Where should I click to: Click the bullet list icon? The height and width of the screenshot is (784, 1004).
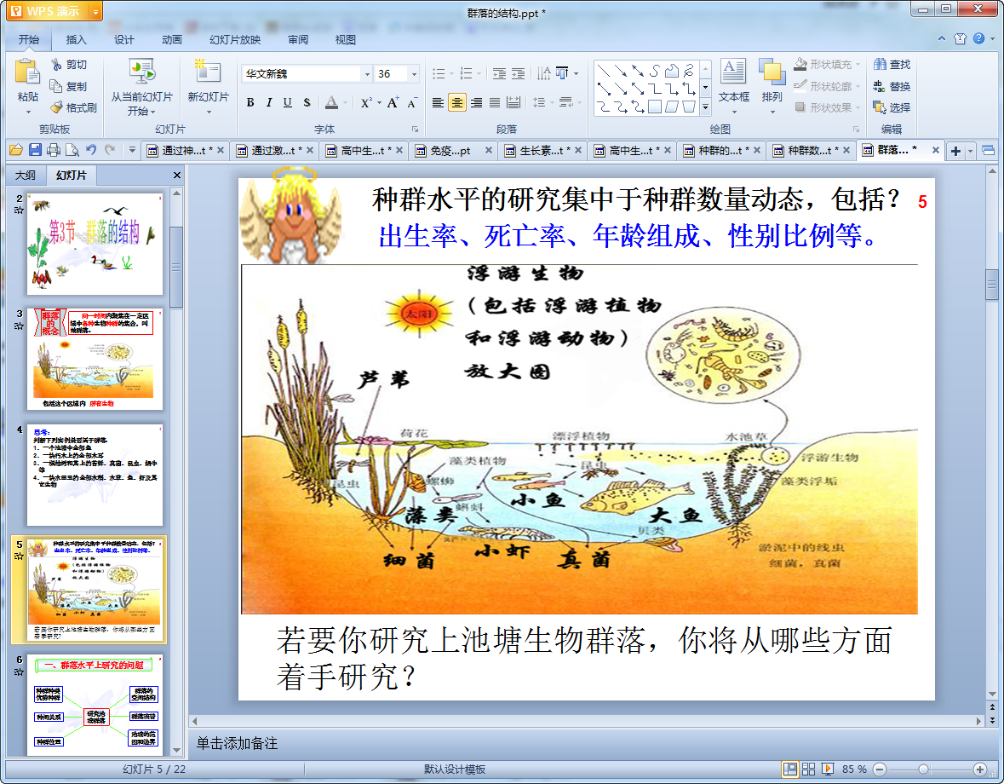coord(439,73)
